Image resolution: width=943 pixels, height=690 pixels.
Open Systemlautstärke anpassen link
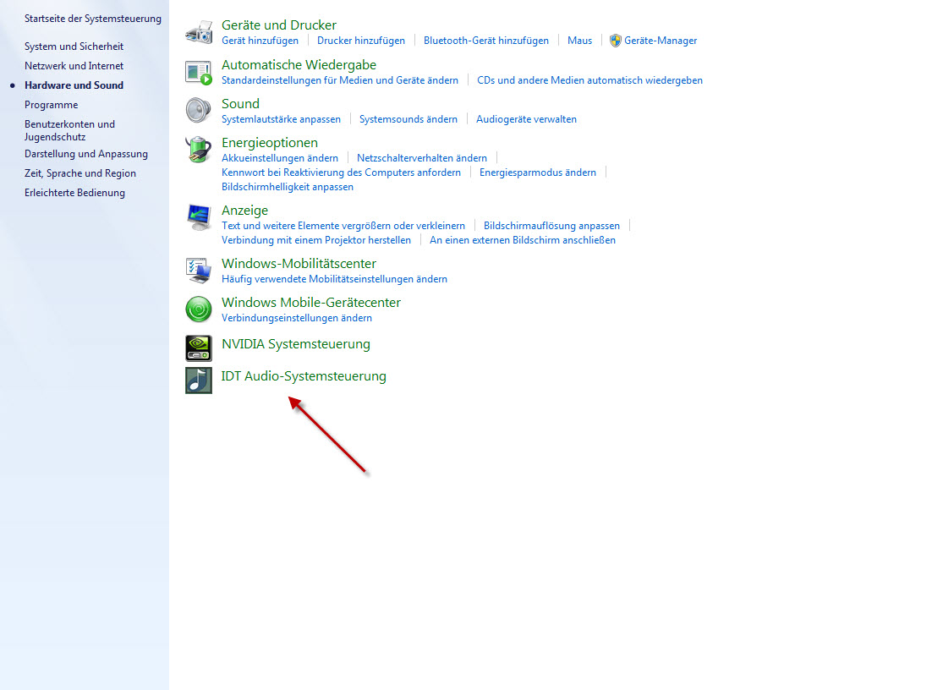tap(281, 119)
